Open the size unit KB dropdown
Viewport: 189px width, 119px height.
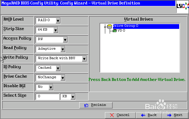tap(68, 97)
